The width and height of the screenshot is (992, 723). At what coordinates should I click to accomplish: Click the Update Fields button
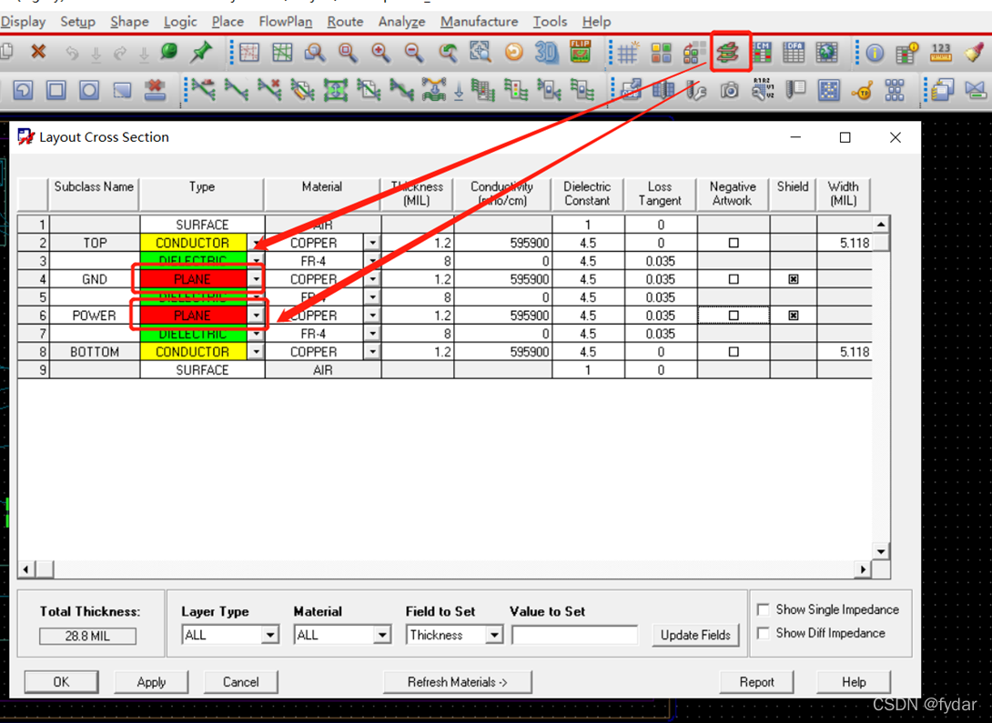click(695, 635)
